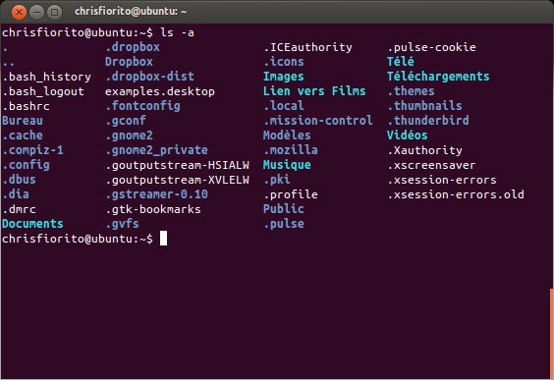
Task: Click the Musique directory name
Action: (x=287, y=165)
